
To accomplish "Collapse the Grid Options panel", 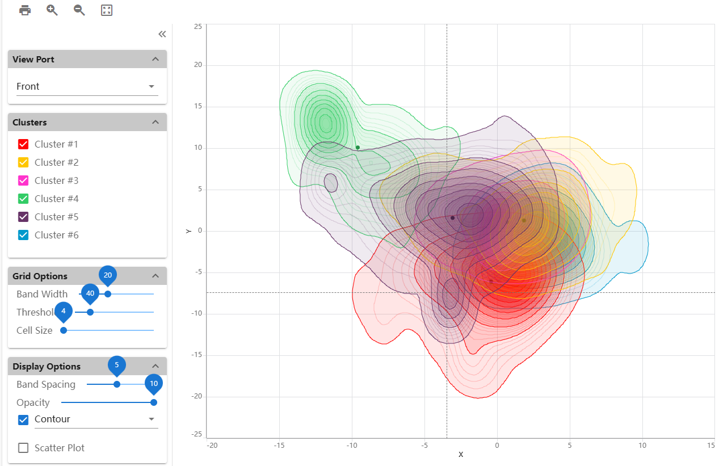I will tap(155, 276).
